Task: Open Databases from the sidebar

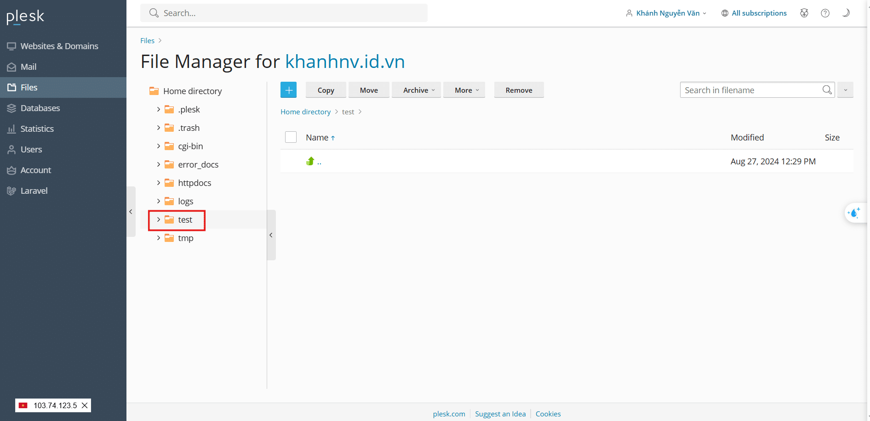Action: (x=40, y=108)
